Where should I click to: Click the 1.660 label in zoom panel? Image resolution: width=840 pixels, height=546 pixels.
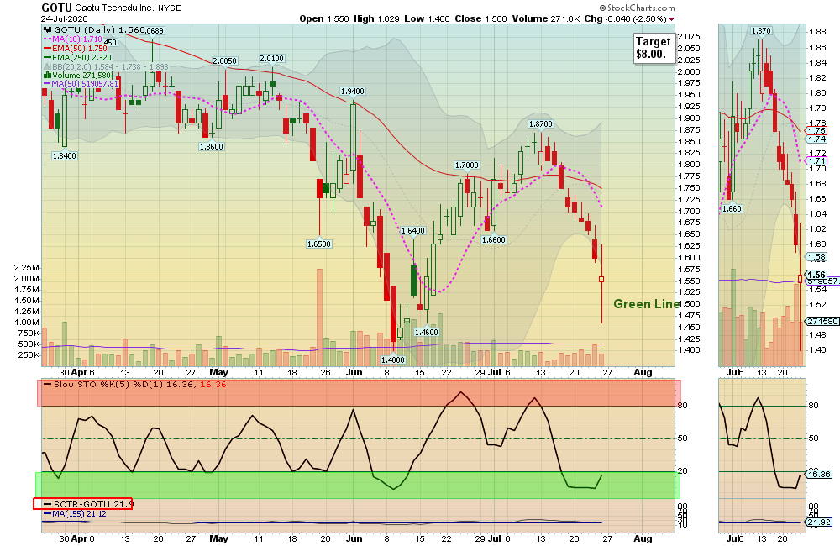732,208
